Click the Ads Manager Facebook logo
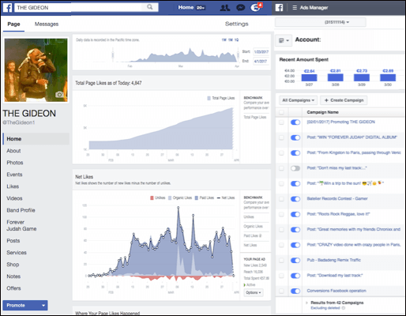This screenshot has width=406, height=316. [279, 8]
